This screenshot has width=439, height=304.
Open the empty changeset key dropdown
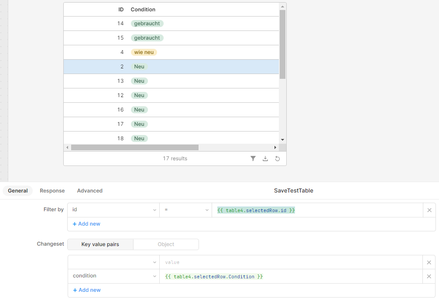pos(113,262)
